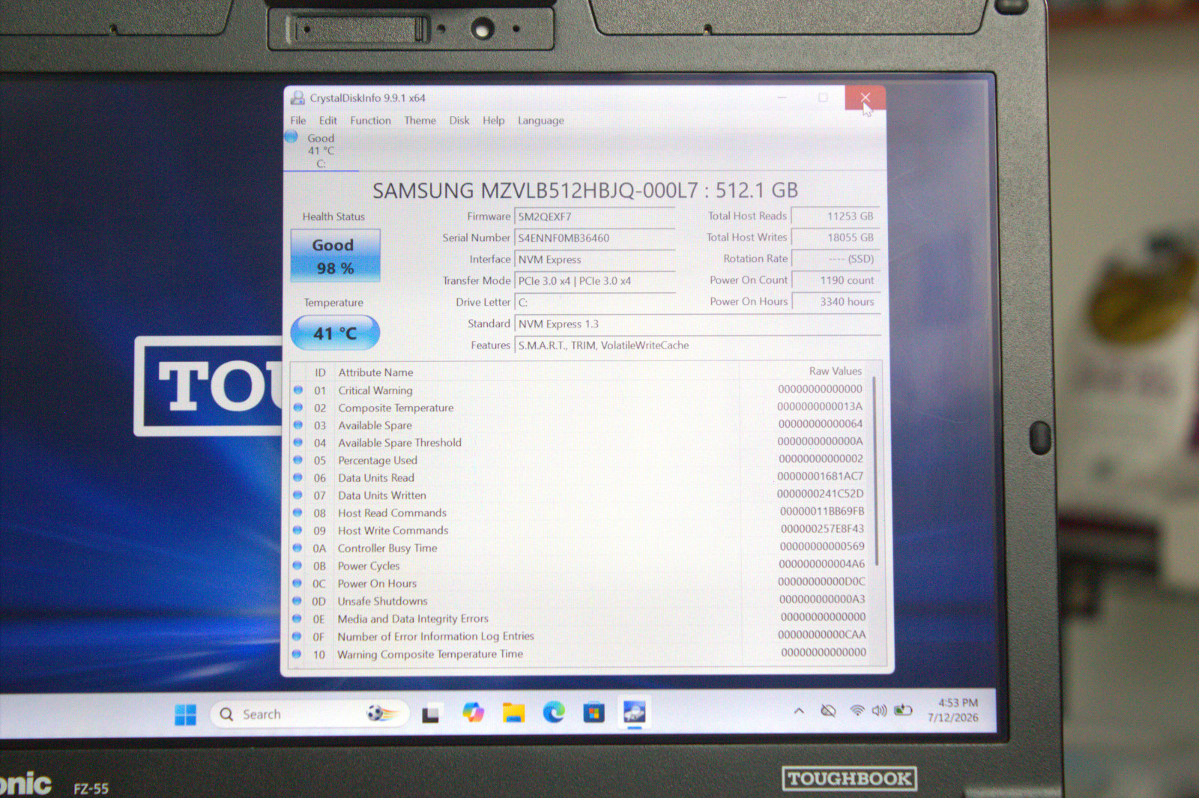Select the Data Units Written row
The image size is (1199, 798).
(580, 495)
